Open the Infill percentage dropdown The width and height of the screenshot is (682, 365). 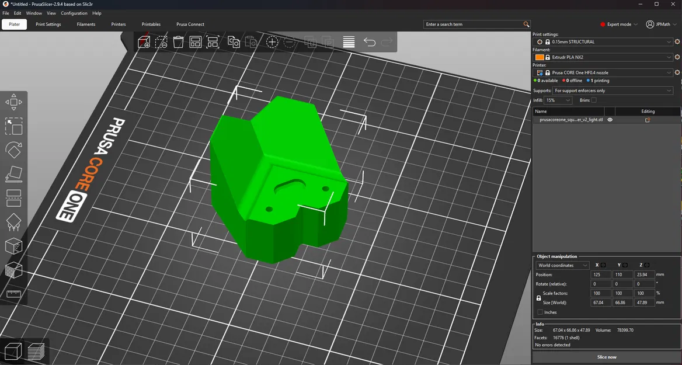coord(558,100)
